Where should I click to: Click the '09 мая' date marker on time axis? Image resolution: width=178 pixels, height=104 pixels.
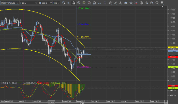click(51, 102)
